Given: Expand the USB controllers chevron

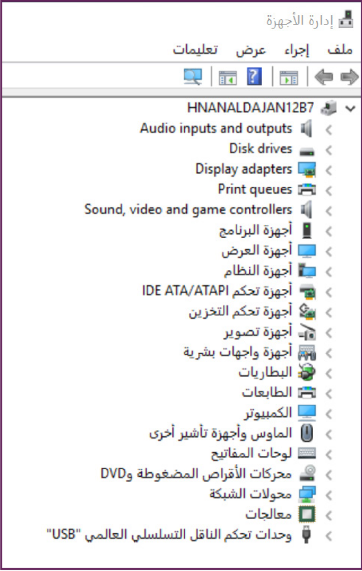Looking at the screenshot, I should tap(329, 536).
